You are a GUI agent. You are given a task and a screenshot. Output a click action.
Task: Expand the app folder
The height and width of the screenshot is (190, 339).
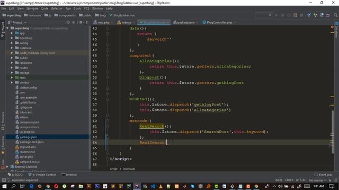pos(12,33)
